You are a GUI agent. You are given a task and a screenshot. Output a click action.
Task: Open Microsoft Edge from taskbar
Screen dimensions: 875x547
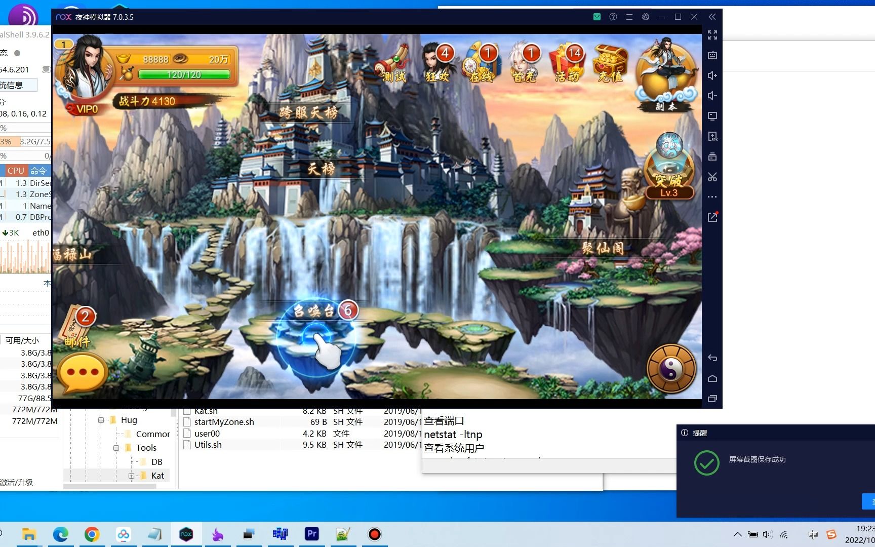(60, 534)
